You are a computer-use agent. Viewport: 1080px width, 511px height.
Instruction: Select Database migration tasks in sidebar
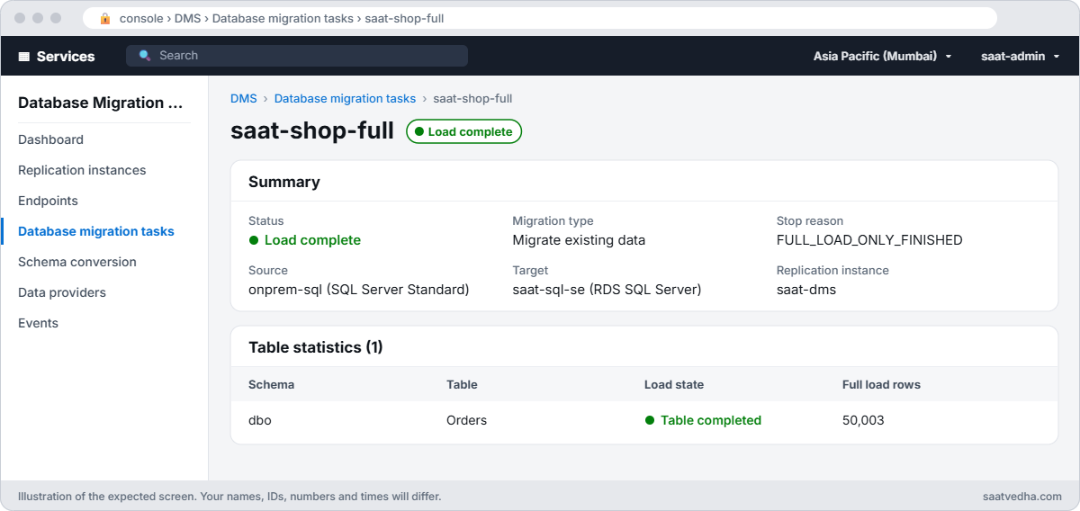tap(96, 231)
